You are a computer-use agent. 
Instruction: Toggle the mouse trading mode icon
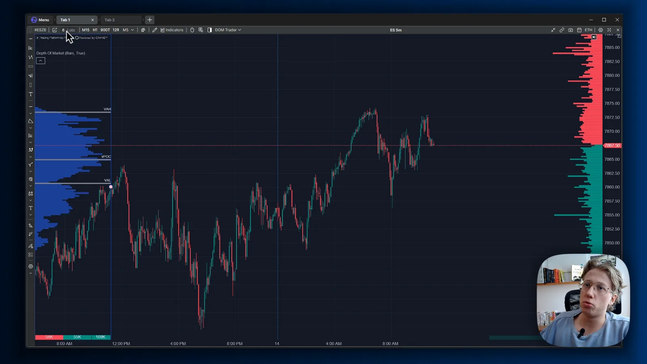192,30
